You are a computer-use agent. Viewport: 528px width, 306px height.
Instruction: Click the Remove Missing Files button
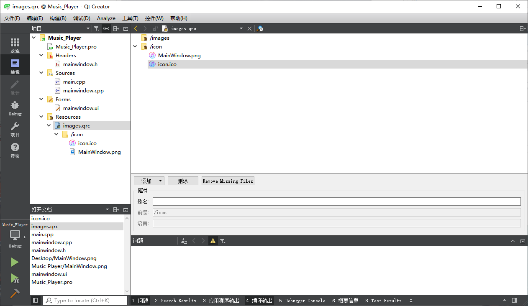point(228,181)
